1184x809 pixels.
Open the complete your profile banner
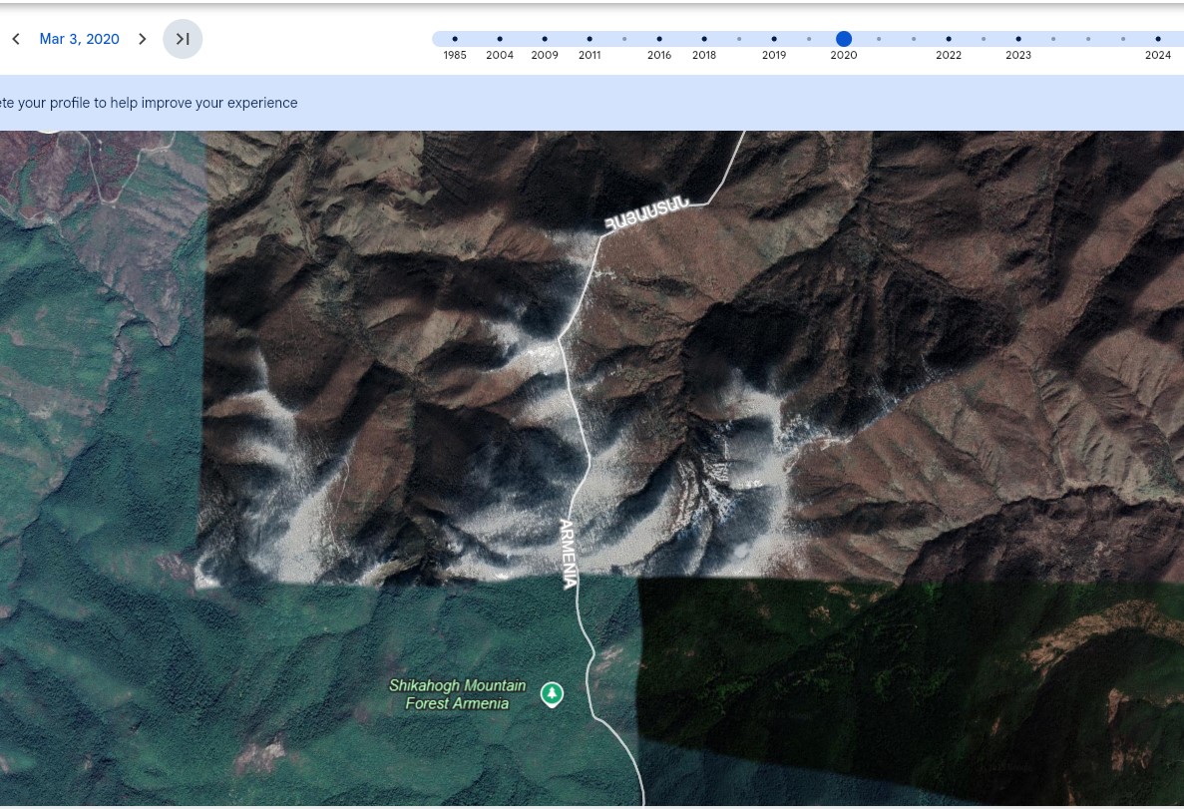(150, 103)
